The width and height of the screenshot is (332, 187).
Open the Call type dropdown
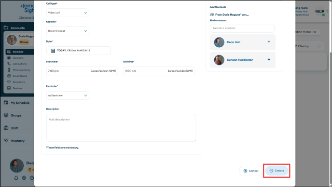[x=67, y=12]
